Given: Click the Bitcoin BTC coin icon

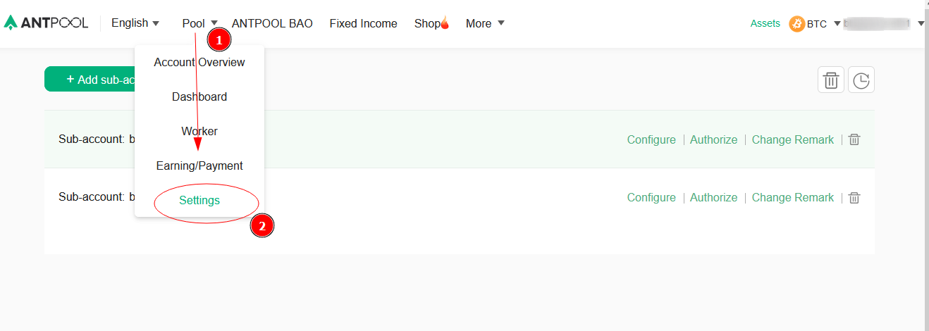Looking at the screenshot, I should point(797,24).
